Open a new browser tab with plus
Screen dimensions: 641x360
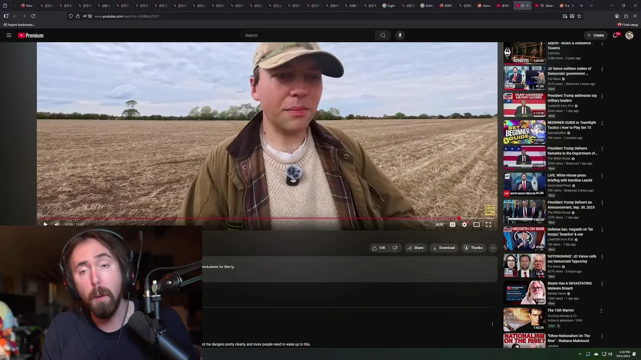pos(581,5)
